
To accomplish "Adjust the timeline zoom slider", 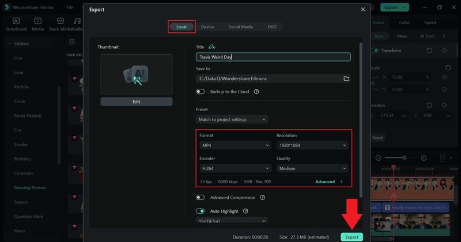I will point(405,158).
